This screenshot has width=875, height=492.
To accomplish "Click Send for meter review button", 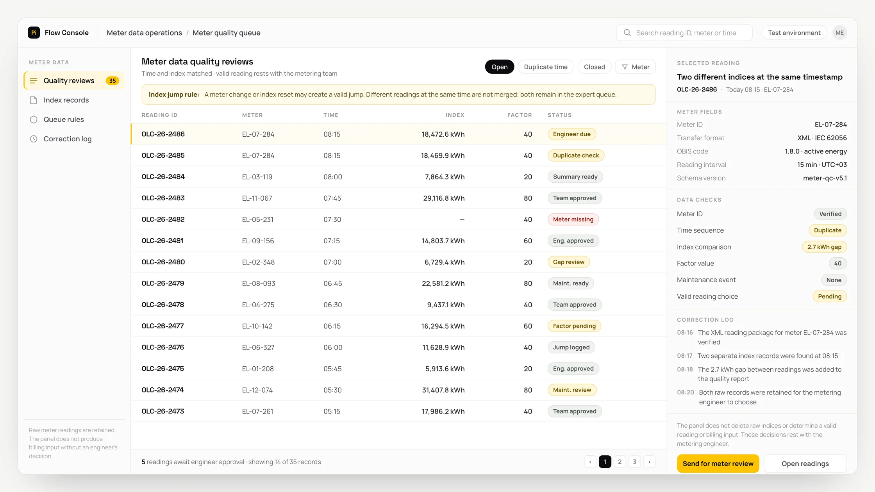I will coord(718,463).
